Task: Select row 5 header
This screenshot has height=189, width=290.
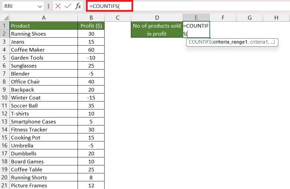Action: click(x=5, y=58)
